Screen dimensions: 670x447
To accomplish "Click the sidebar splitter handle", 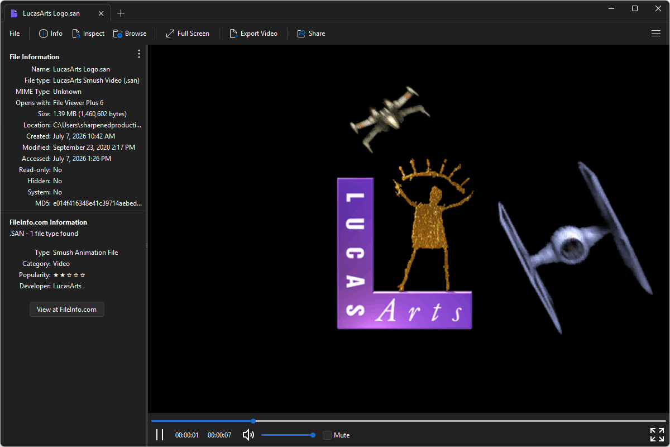I will (147, 245).
